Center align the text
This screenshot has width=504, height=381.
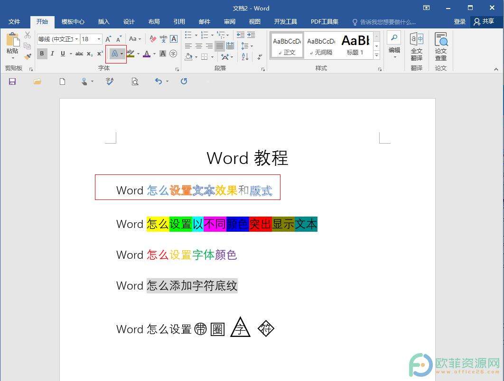click(199, 46)
